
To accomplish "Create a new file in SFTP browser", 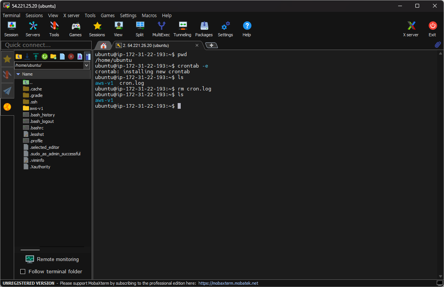I will (62, 56).
